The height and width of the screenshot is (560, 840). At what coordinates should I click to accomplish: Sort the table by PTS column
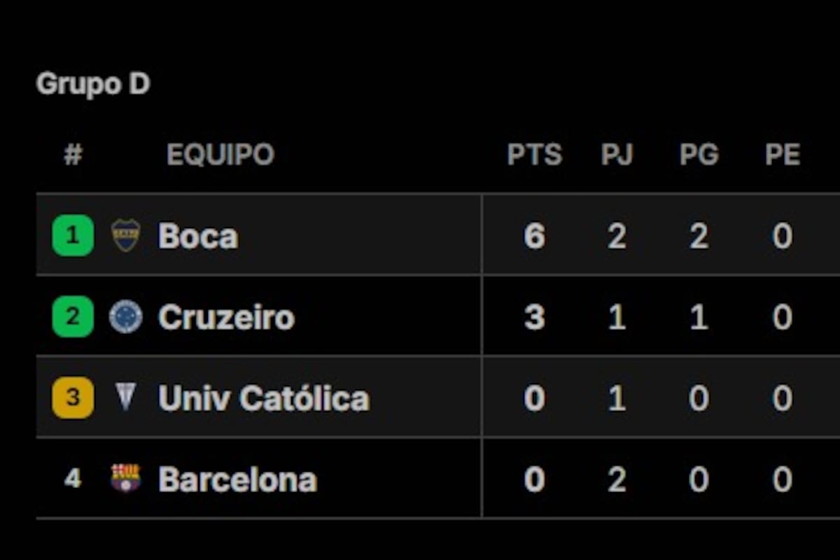point(535,155)
